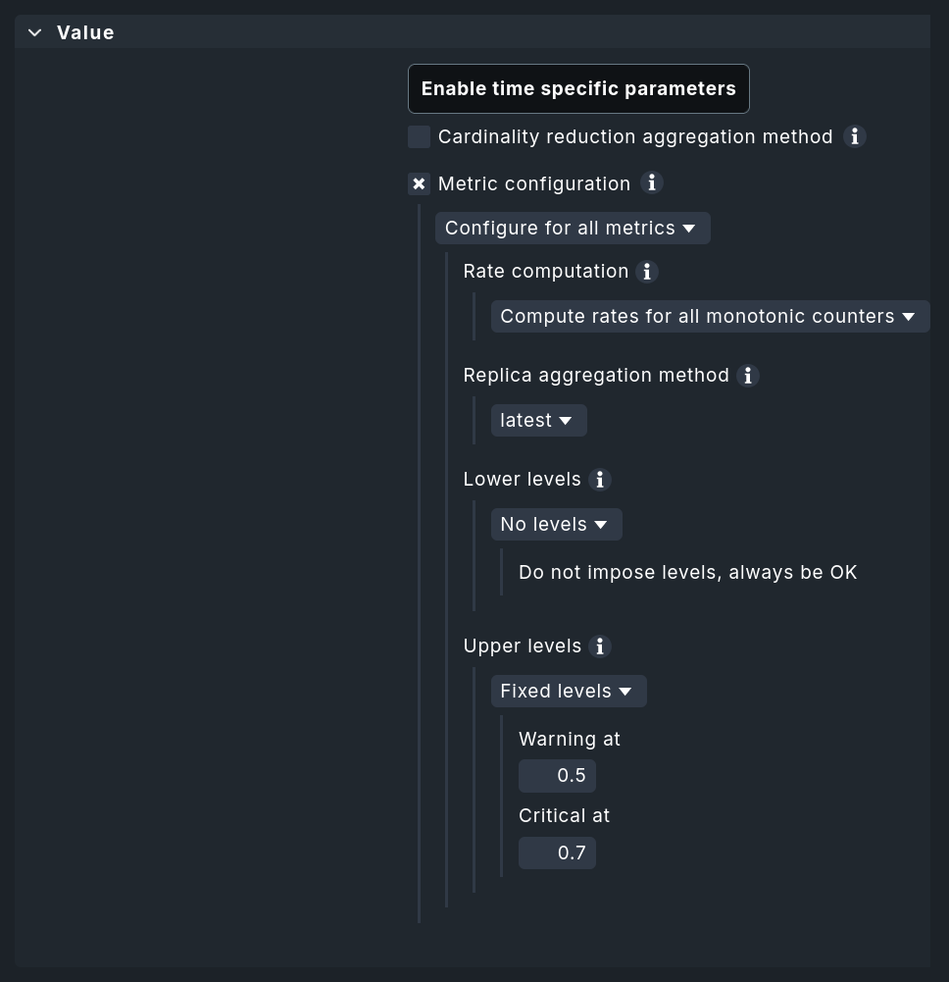
Task: Click into the Critical at value field
Action: click(557, 853)
